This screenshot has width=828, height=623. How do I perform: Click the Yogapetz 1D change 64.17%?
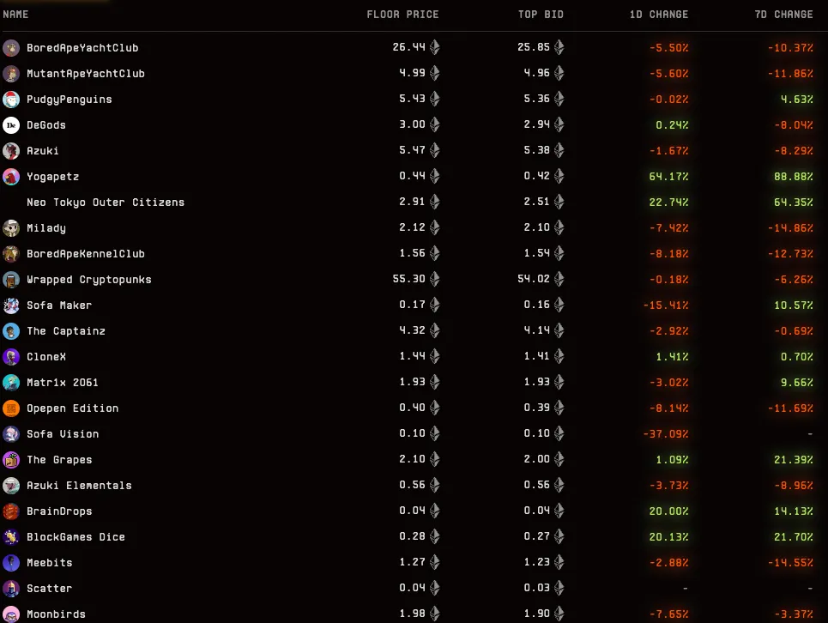(x=668, y=176)
